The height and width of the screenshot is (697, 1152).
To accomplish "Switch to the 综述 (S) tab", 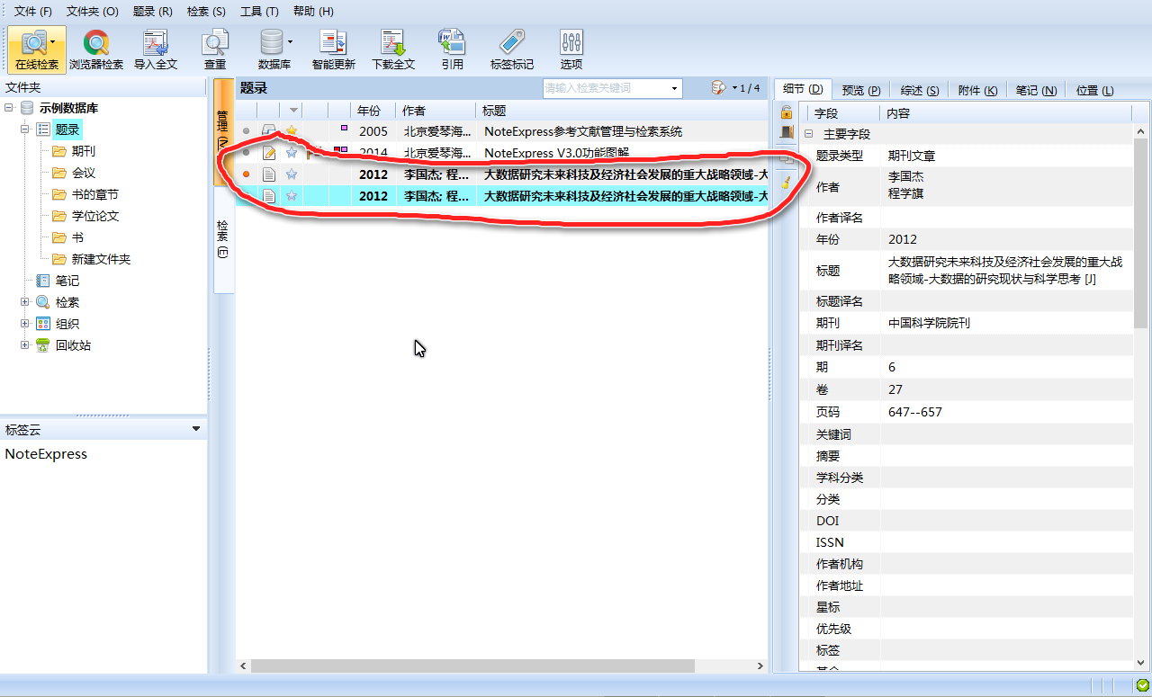I will 920,90.
